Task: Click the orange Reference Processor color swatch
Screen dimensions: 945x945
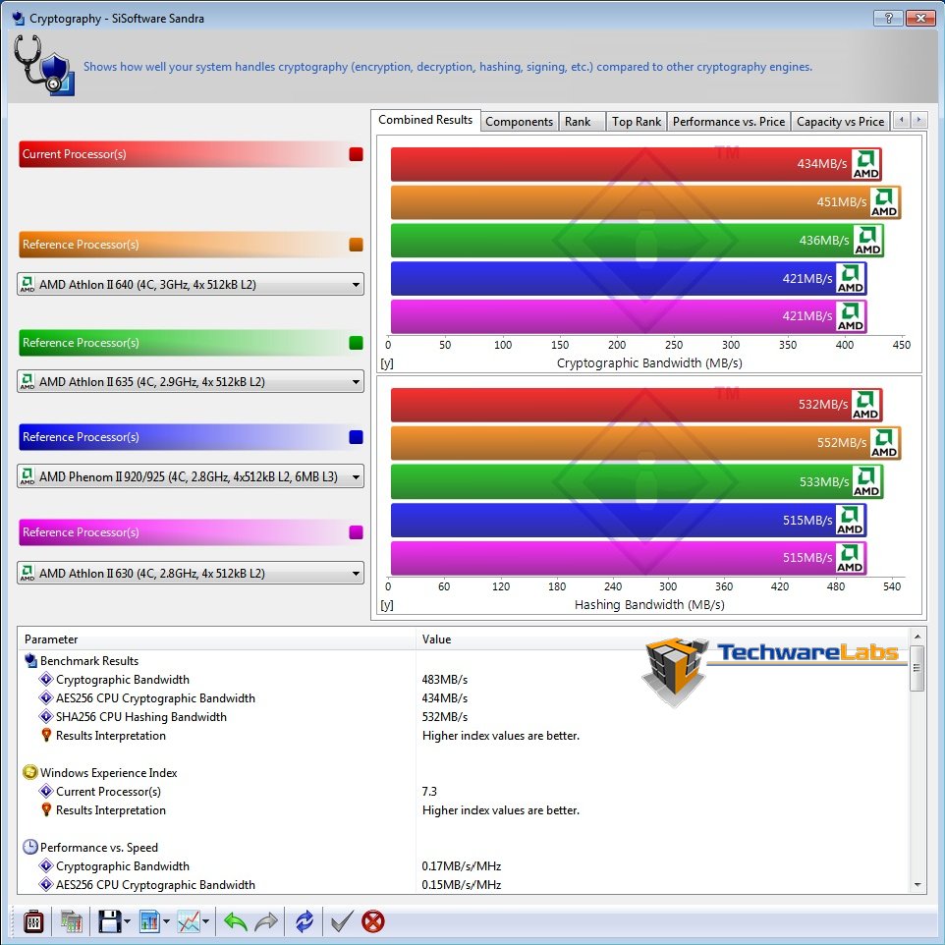Action: [x=356, y=244]
